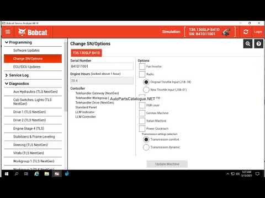
Task: Open Vitals (TLS NextGen) diagnostics
Action: point(33,153)
